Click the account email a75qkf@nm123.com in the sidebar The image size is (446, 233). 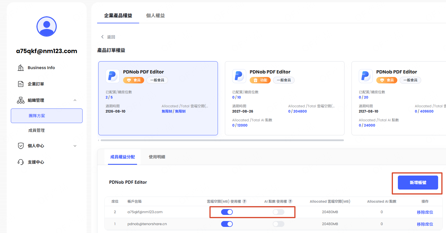[47, 51]
